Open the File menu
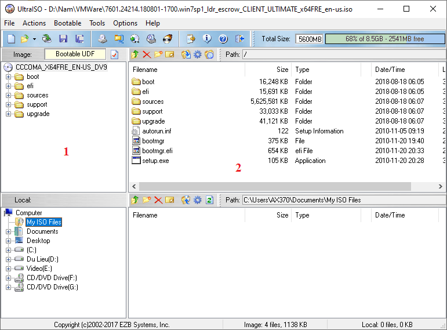Image resolution: width=447 pixels, height=330 pixels. 9,23
